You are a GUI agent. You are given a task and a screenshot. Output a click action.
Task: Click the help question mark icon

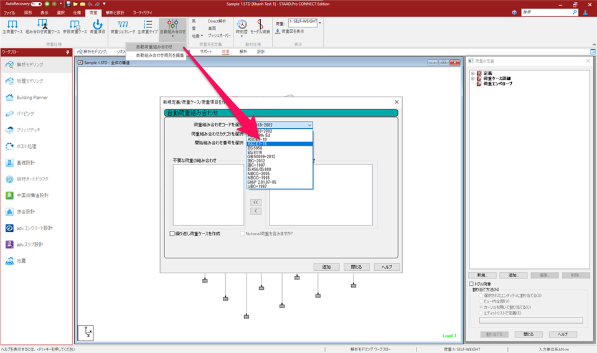point(514,12)
